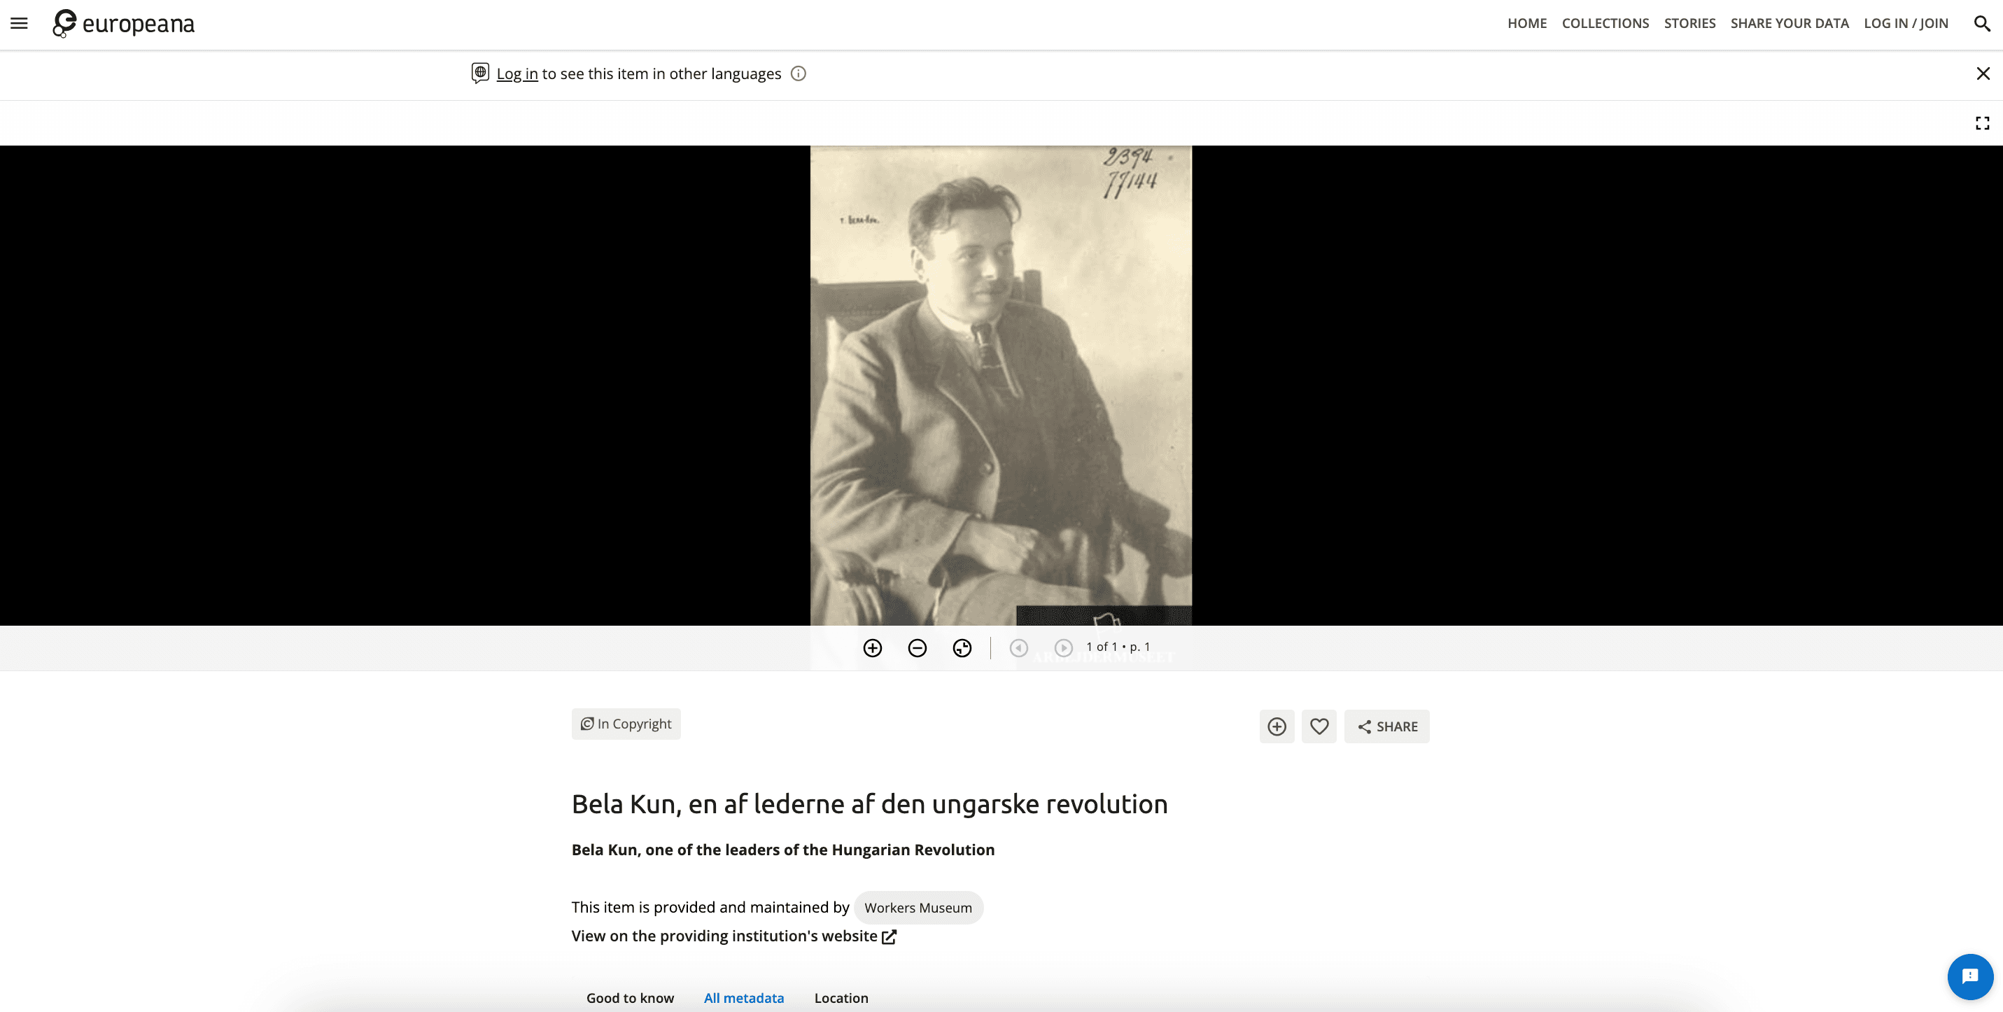The height and width of the screenshot is (1012, 2003).
Task: Like this item with heart icon
Action: point(1319,726)
